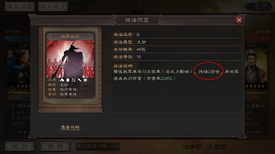This screenshot has height=154, width=275.
Task: Click the siege wheel troop icon
Action: [85, 80]
